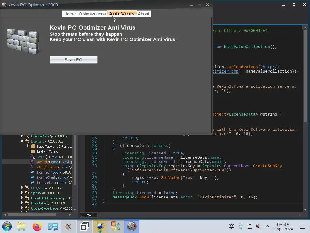Open the About tab

(x=143, y=14)
